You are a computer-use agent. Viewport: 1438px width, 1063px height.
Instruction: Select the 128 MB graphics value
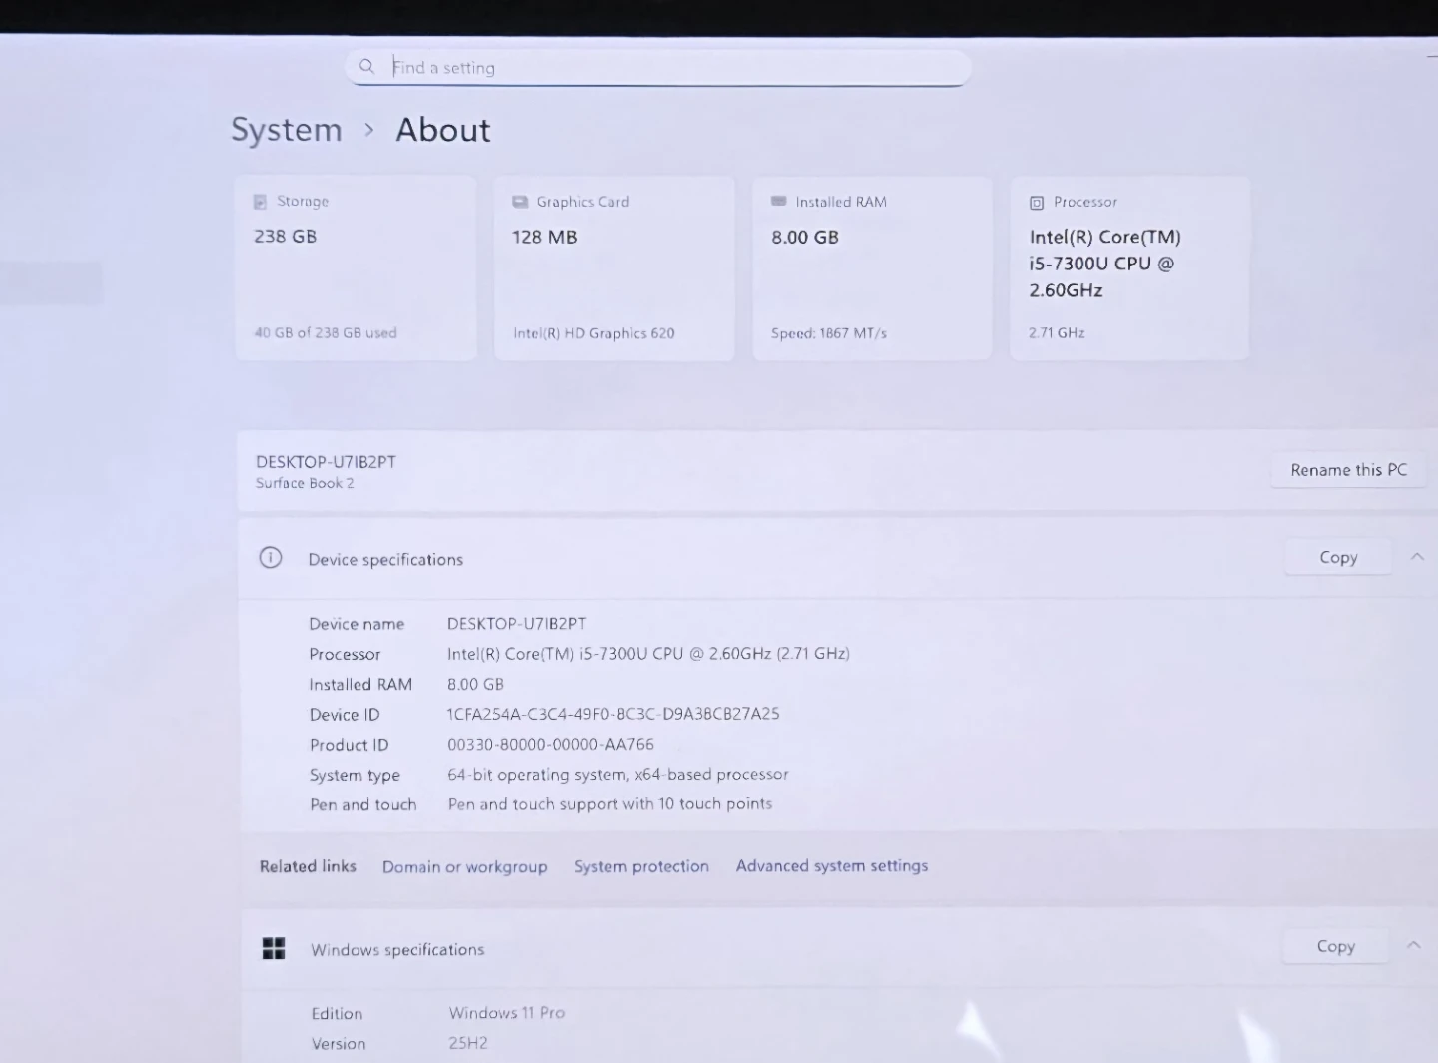click(544, 237)
